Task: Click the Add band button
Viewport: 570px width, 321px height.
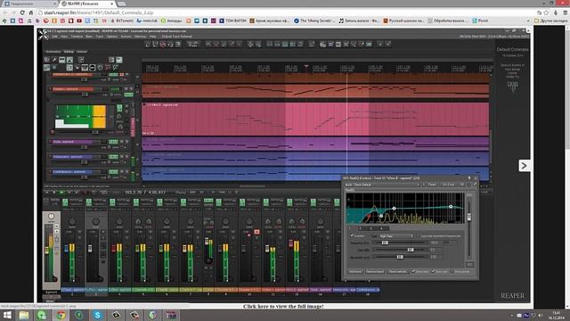Action: [x=355, y=271]
